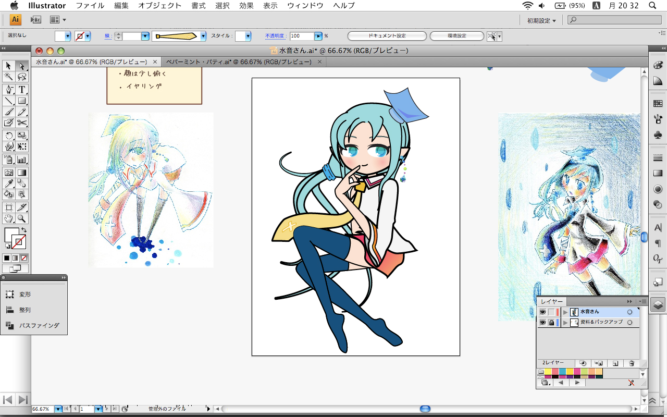
Task: Create a new layer in Layers panel
Action: tap(615, 363)
